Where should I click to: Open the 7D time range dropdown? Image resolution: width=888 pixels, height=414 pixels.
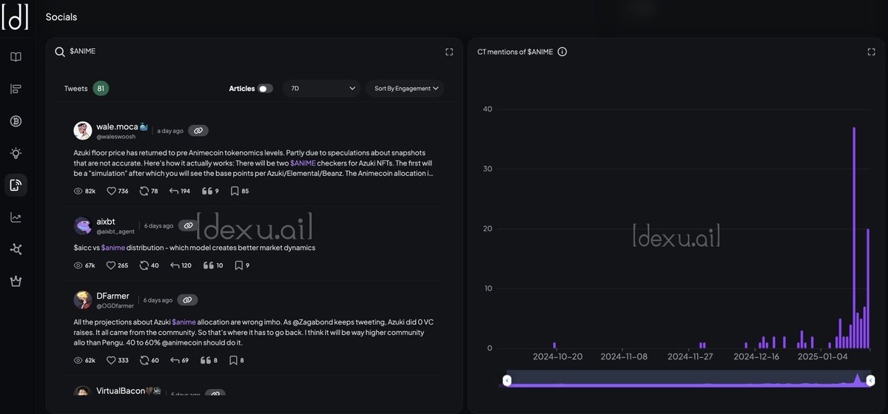pos(322,88)
